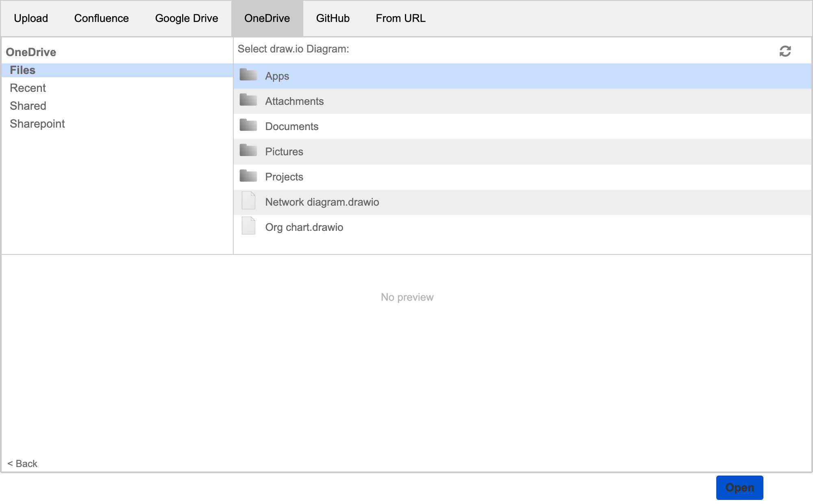The width and height of the screenshot is (813, 504).
Task: Click the Apps folder icon
Action: (248, 75)
